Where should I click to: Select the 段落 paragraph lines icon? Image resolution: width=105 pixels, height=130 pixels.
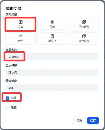tap(52, 22)
